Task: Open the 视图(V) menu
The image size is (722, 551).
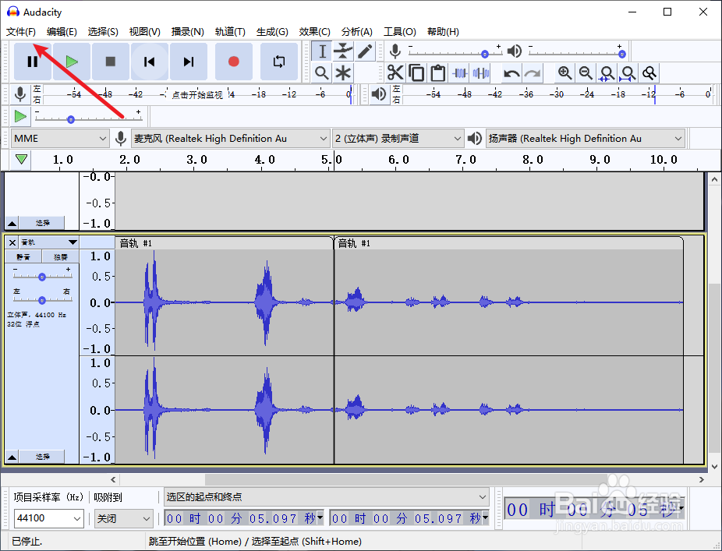Action: [144, 32]
